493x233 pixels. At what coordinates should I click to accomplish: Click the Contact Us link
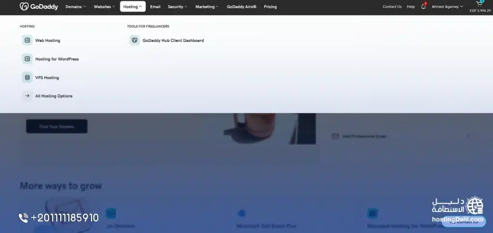pyautogui.click(x=392, y=7)
